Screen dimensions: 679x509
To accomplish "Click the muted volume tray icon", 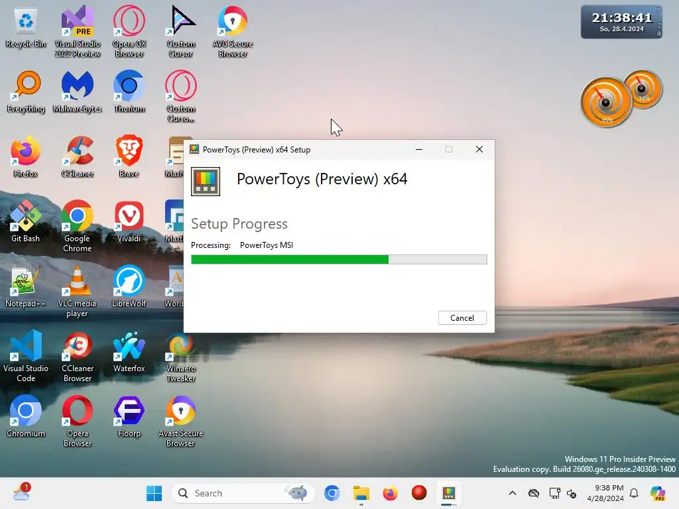I will [x=572, y=493].
